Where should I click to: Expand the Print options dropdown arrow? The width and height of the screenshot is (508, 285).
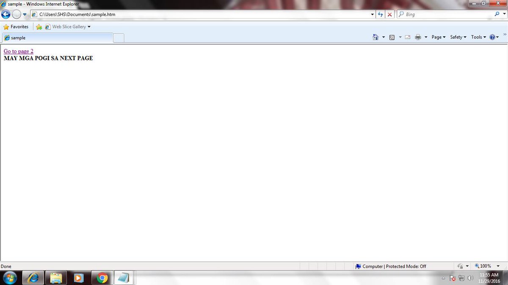coord(426,37)
